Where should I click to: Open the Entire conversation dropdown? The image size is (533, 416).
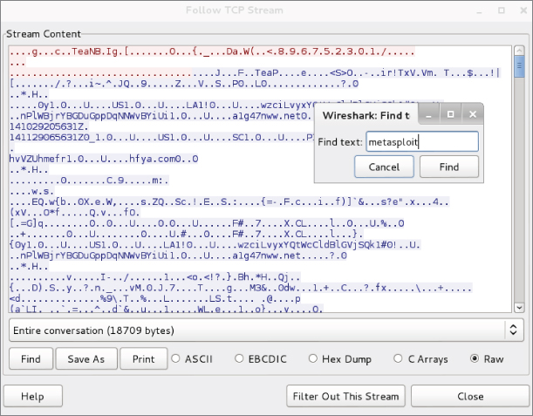266,330
